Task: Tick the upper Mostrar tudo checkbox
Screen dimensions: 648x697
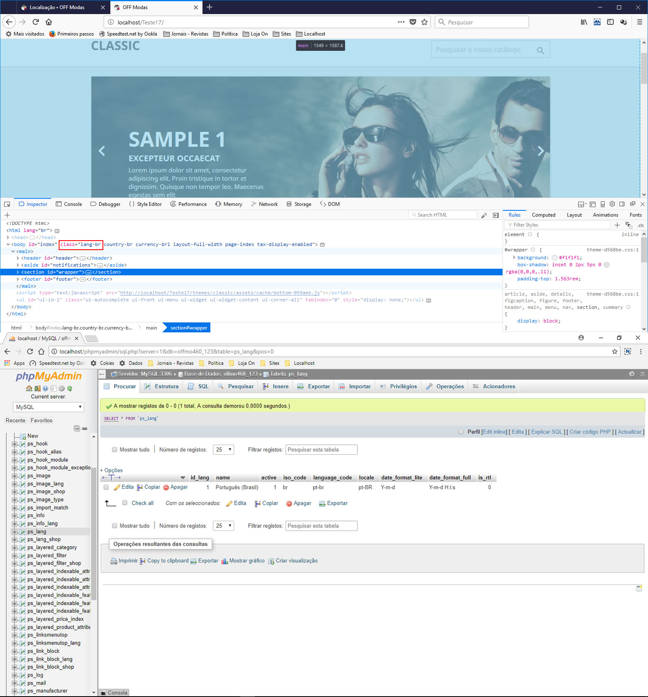Action: (x=114, y=449)
